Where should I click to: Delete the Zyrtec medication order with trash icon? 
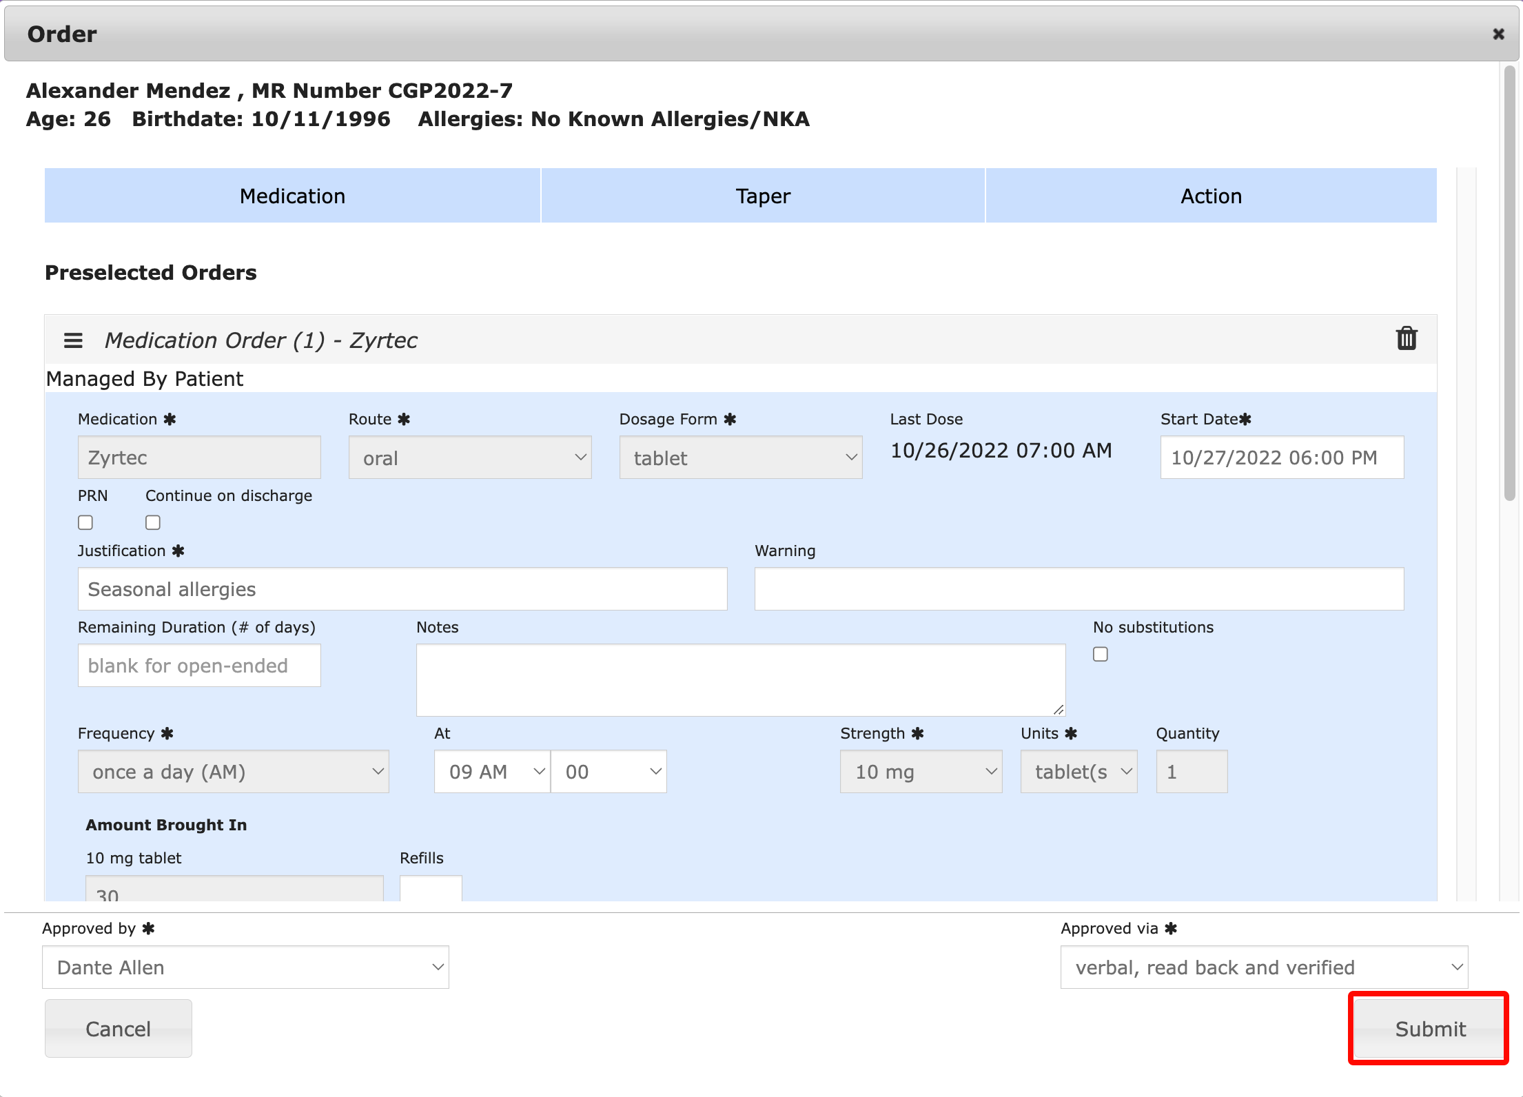point(1406,339)
